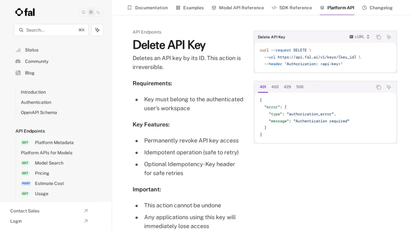Click the Platform API layers icon
The height and width of the screenshot is (230, 410).
tap(322, 7)
